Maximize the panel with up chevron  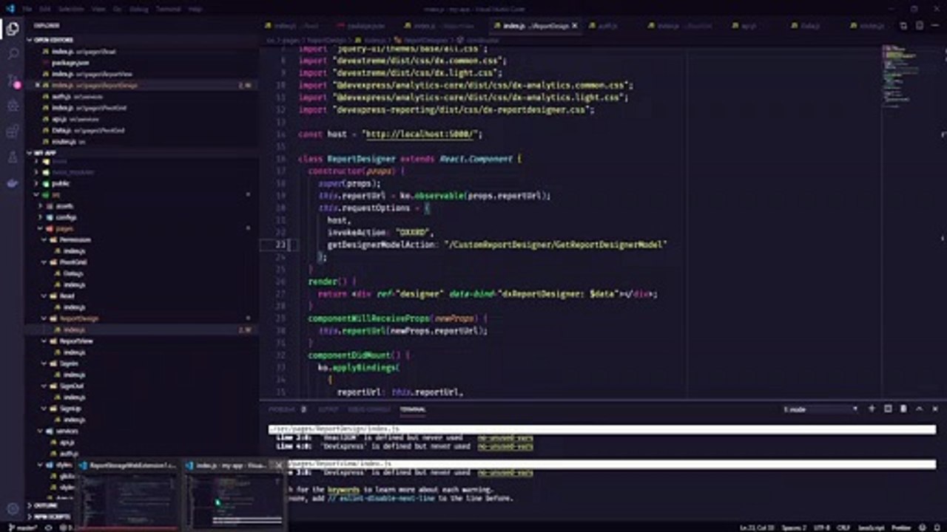point(920,409)
